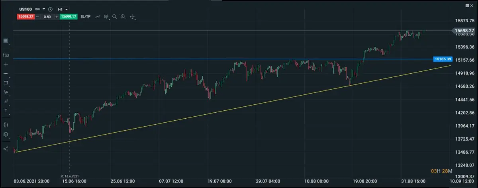Open the f(x) indicators menu
478x188 pixels.
(x=6, y=55)
